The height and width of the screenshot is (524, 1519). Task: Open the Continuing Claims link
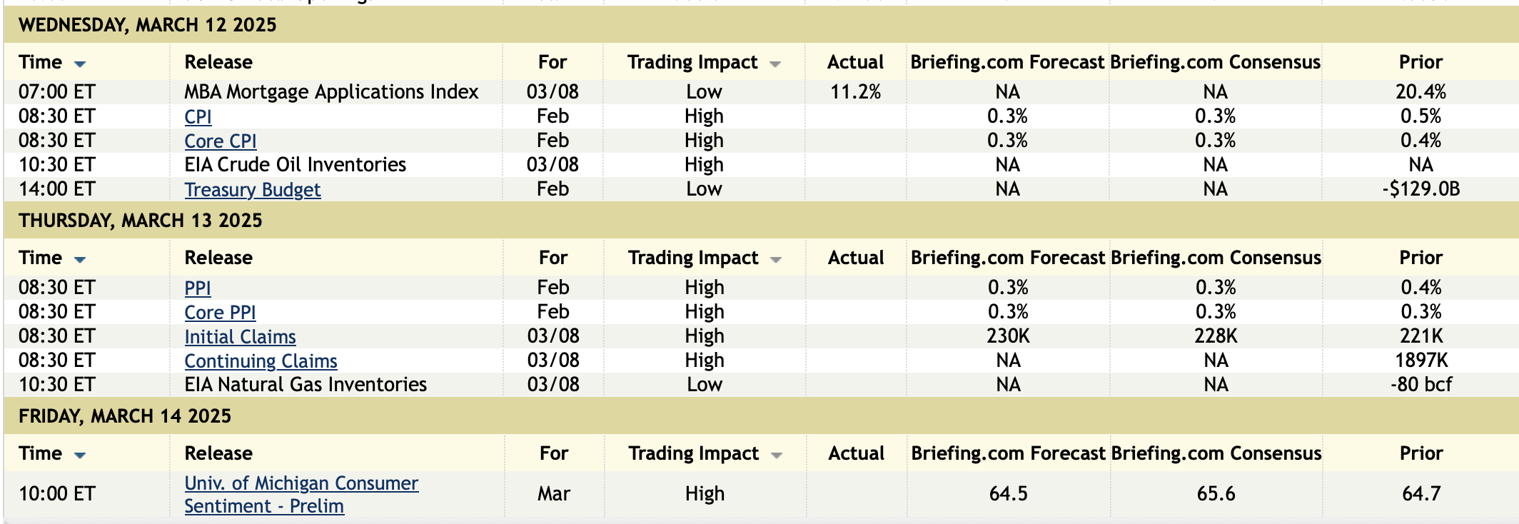pos(261,361)
